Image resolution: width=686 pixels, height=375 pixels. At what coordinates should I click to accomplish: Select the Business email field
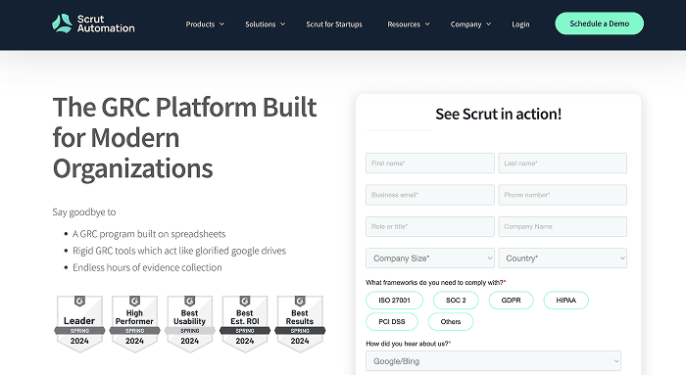pyautogui.click(x=430, y=195)
